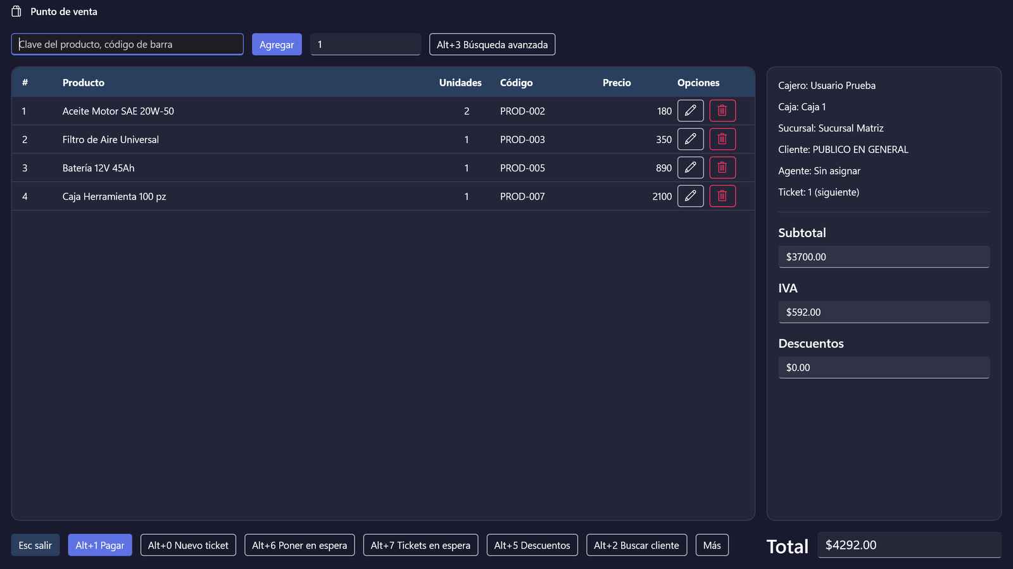This screenshot has width=1013, height=569.
Task: Click the Opciones column header
Action: tap(698, 83)
